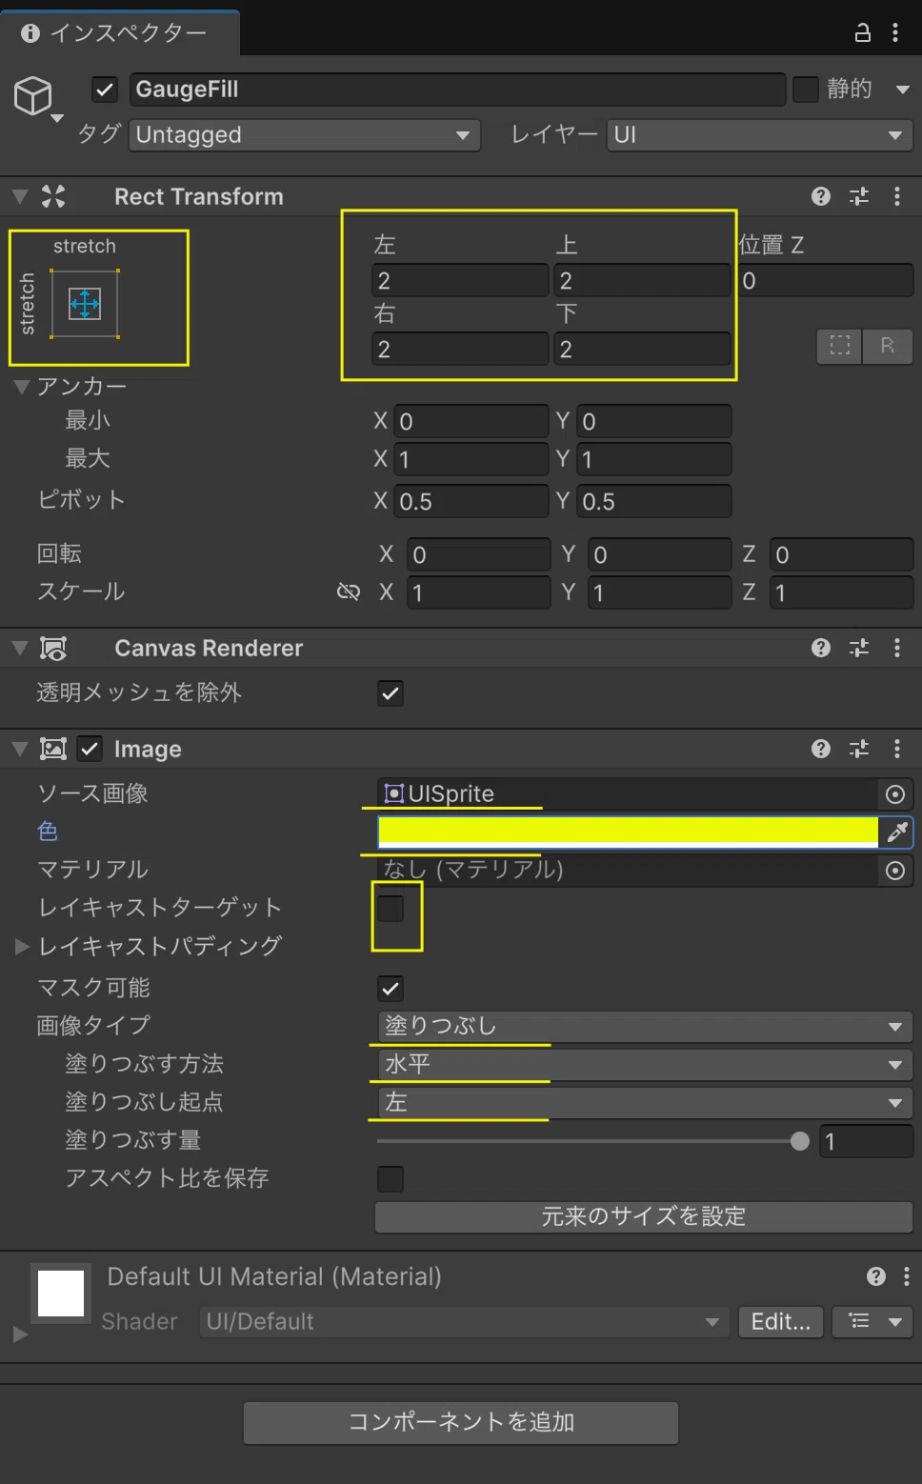This screenshot has height=1484, width=922.
Task: Click the anchor max X field
Action: click(x=471, y=460)
